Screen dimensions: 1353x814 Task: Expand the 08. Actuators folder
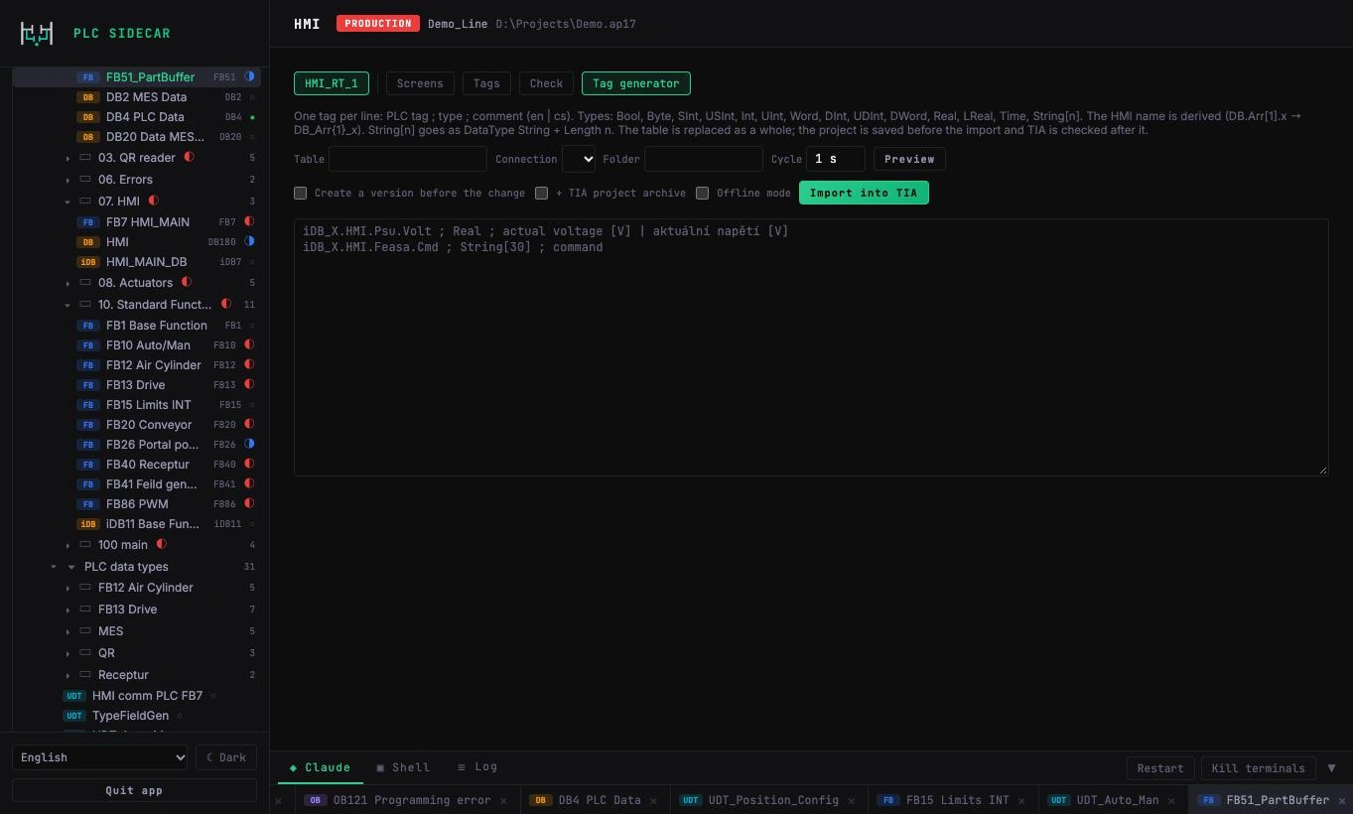pos(68,283)
